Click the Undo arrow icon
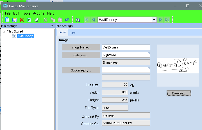Viewport: 202px width, 130px height. (x=67, y=20)
